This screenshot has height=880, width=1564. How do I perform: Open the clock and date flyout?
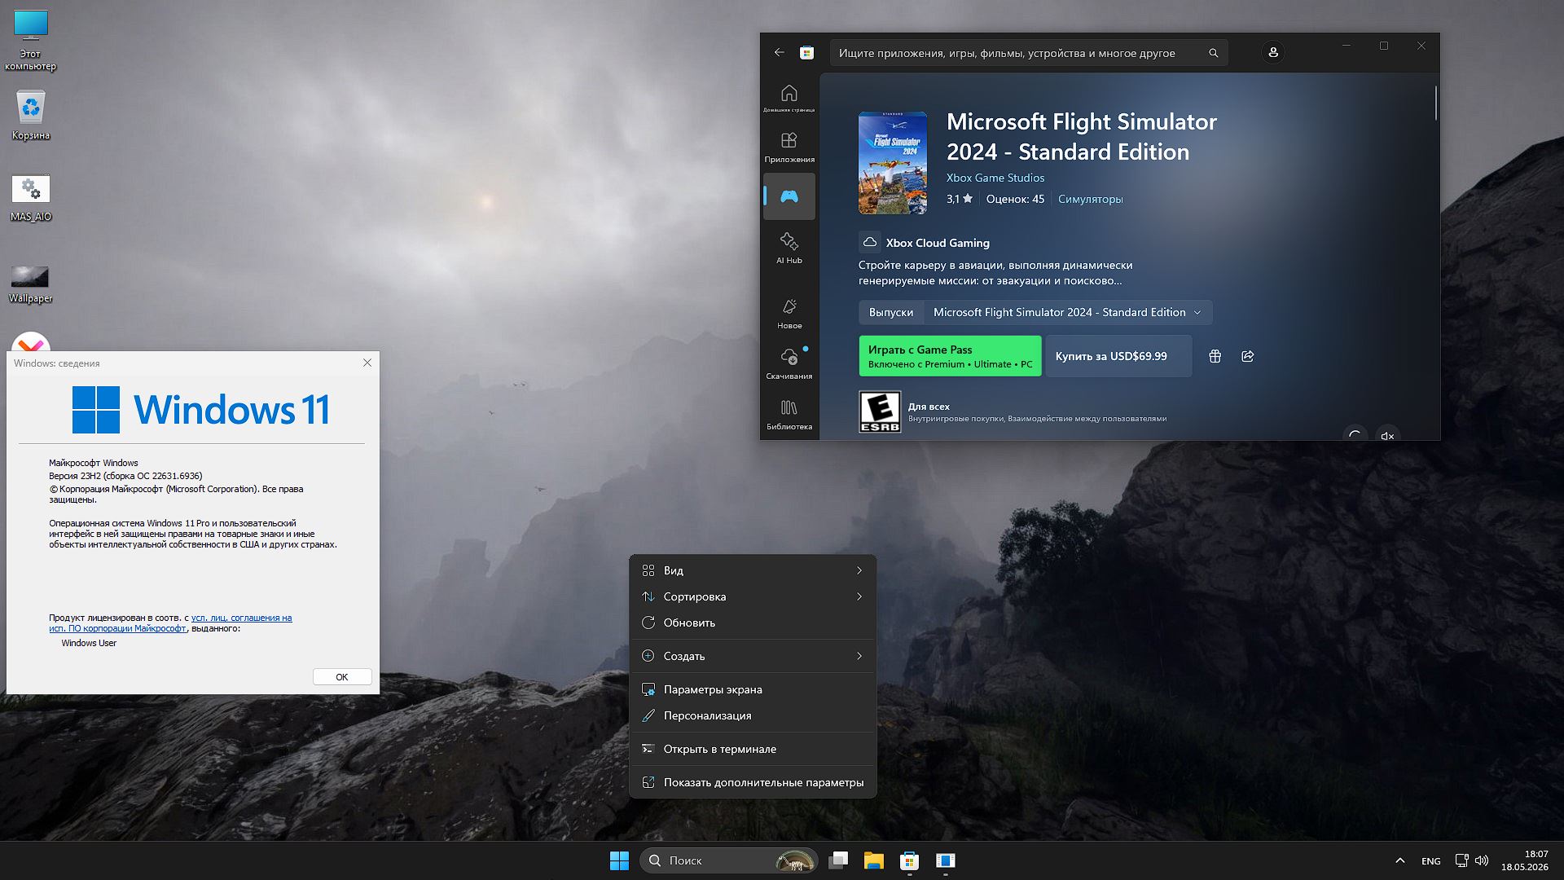point(1525,860)
